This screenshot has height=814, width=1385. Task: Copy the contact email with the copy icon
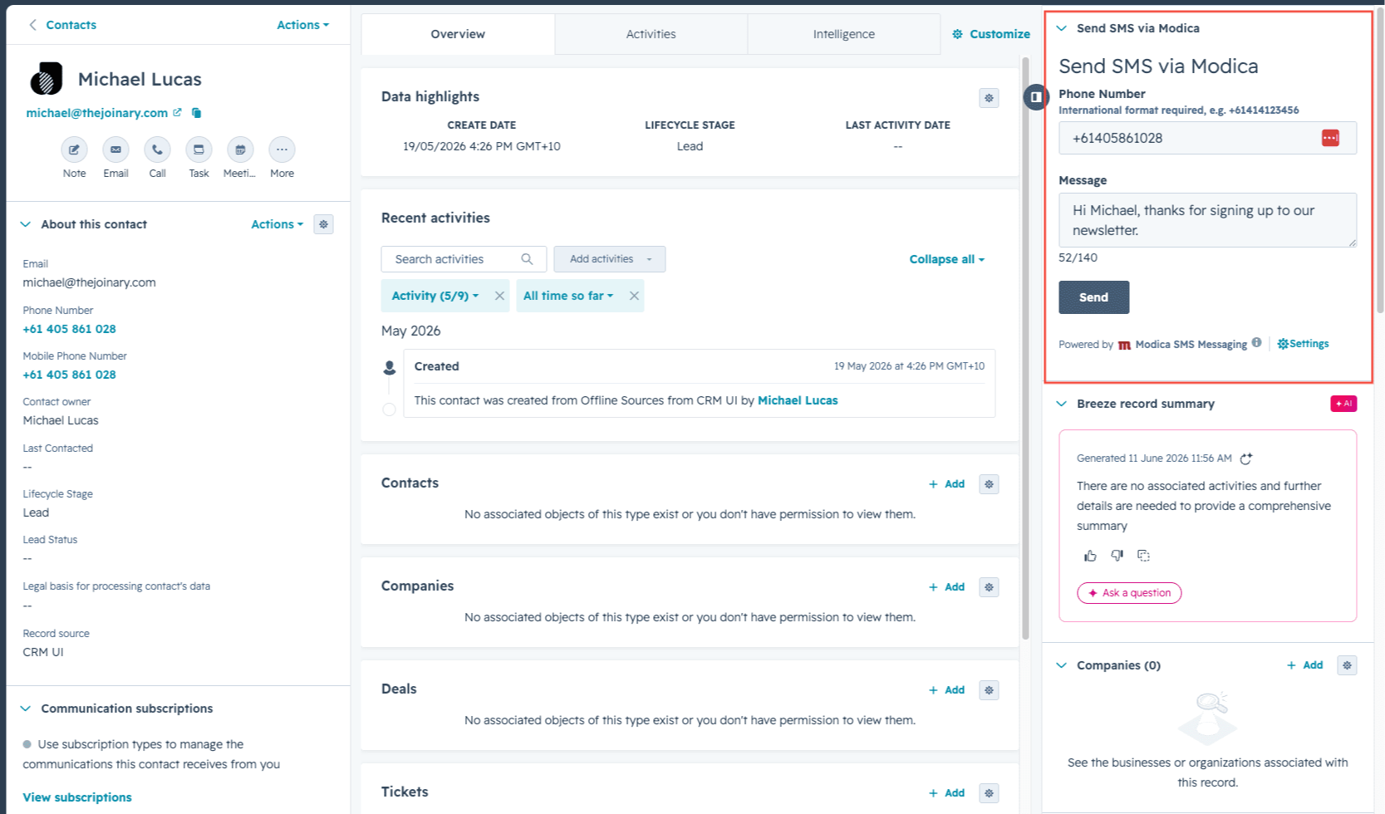coord(197,113)
